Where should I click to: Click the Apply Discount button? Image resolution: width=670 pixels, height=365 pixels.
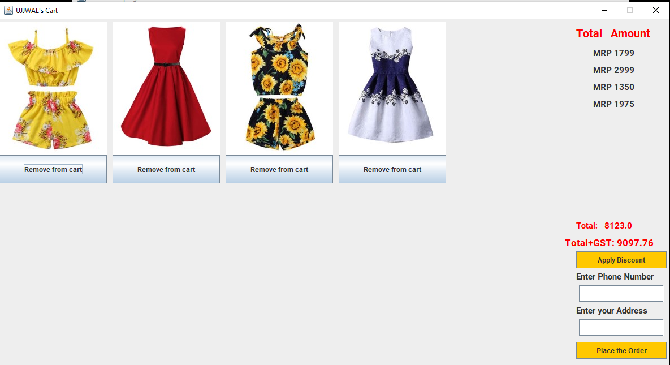click(621, 260)
